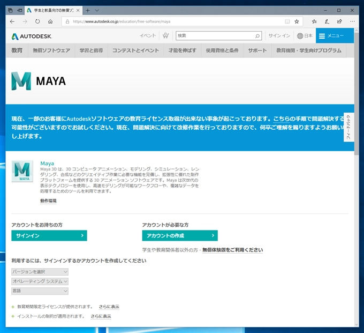The width and height of the screenshot is (364, 333).
Task: Expand plus icon beside インストールの制約
Action: tap(13, 316)
